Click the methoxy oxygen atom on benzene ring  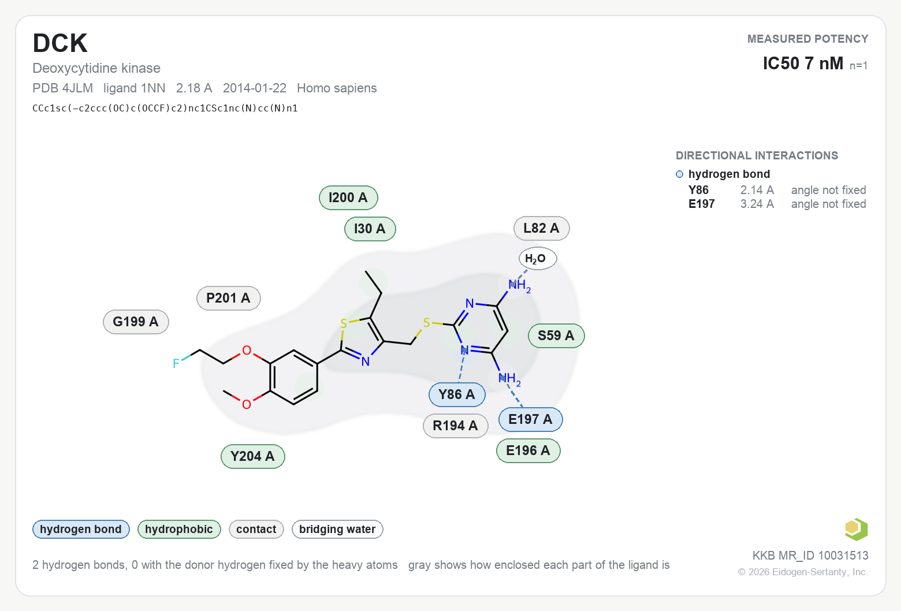247,404
